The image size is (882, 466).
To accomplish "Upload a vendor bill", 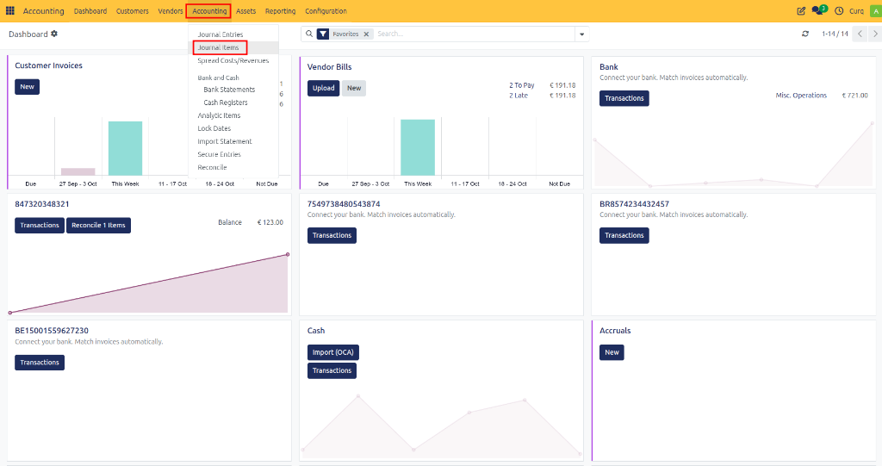I will click(x=324, y=88).
